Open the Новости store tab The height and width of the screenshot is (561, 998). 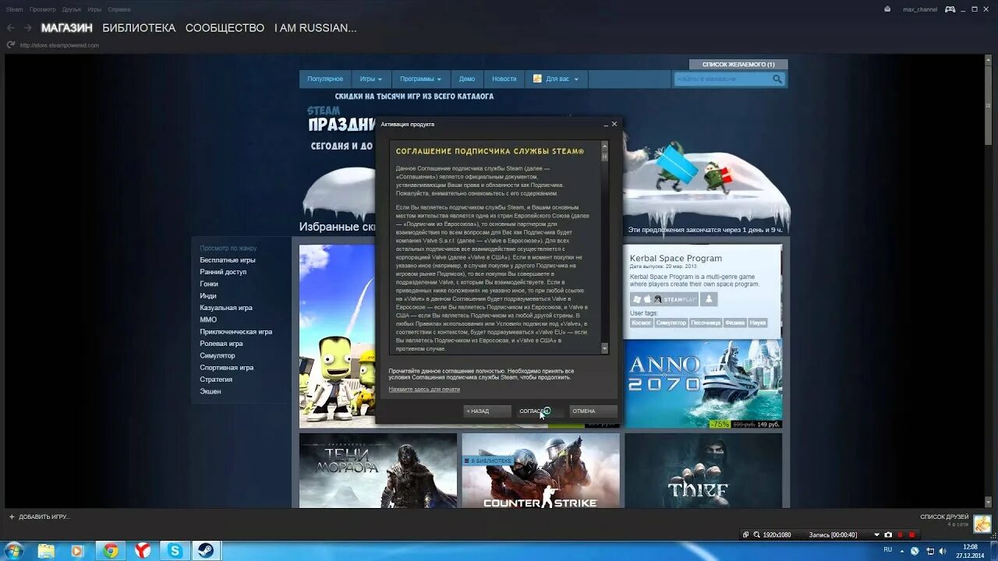click(504, 79)
